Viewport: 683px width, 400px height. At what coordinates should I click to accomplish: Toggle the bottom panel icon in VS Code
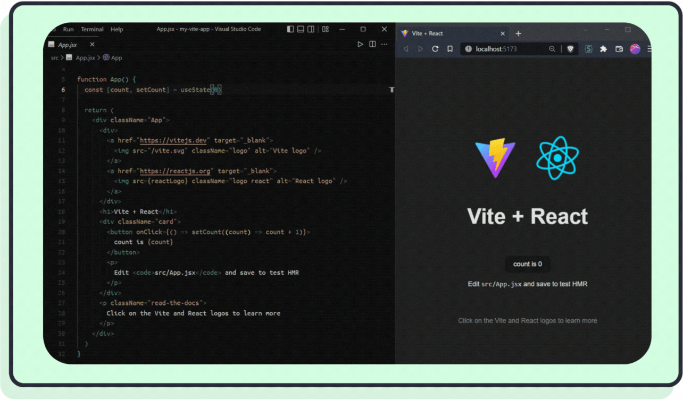point(301,29)
